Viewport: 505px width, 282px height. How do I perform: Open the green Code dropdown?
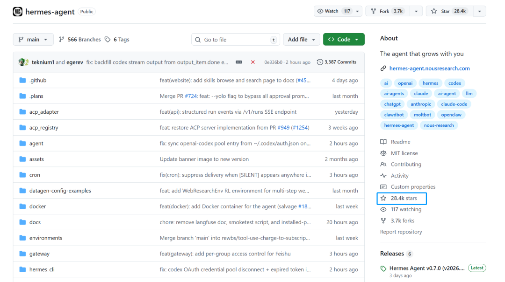[x=344, y=40]
